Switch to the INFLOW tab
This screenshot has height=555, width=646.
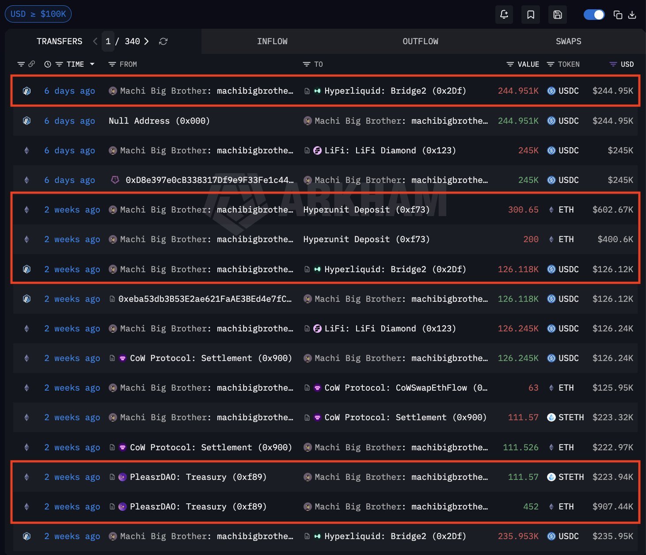(272, 41)
